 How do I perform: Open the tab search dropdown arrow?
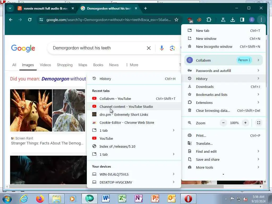[10, 8]
